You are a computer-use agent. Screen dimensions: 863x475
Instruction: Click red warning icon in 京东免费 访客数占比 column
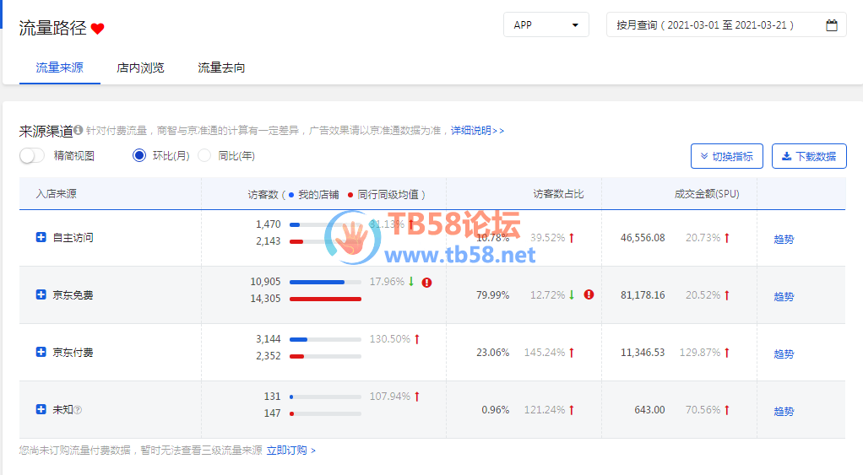(589, 294)
